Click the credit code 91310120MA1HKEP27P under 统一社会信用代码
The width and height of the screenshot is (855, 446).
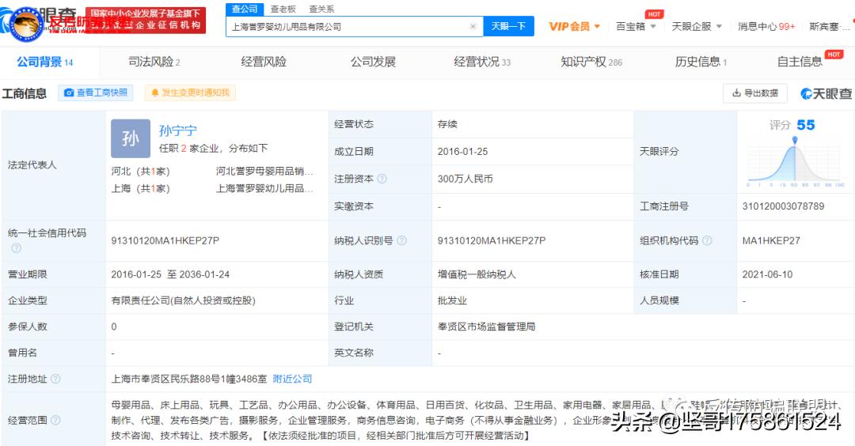165,240
